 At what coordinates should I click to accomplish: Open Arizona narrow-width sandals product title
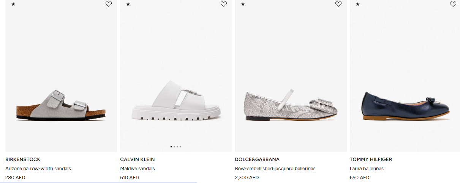[38, 169]
